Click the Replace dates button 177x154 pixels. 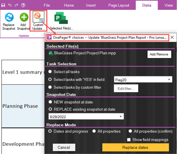[135, 147]
